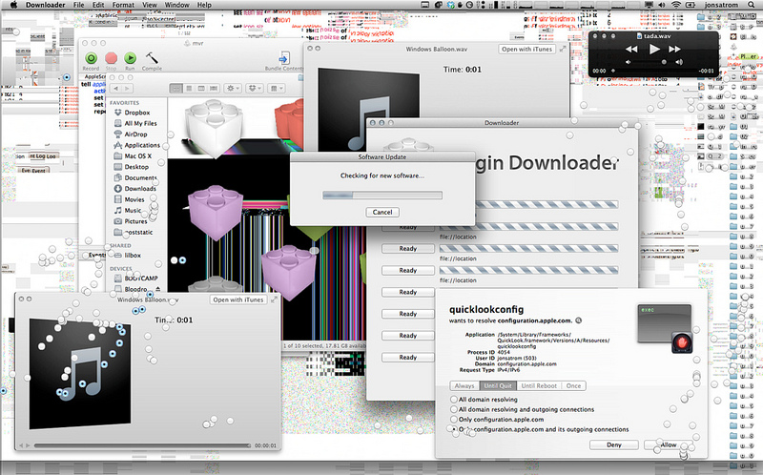The height and width of the screenshot is (475, 763).
Task: Select the BOOTCAMP device in the sidebar
Action: (135, 279)
